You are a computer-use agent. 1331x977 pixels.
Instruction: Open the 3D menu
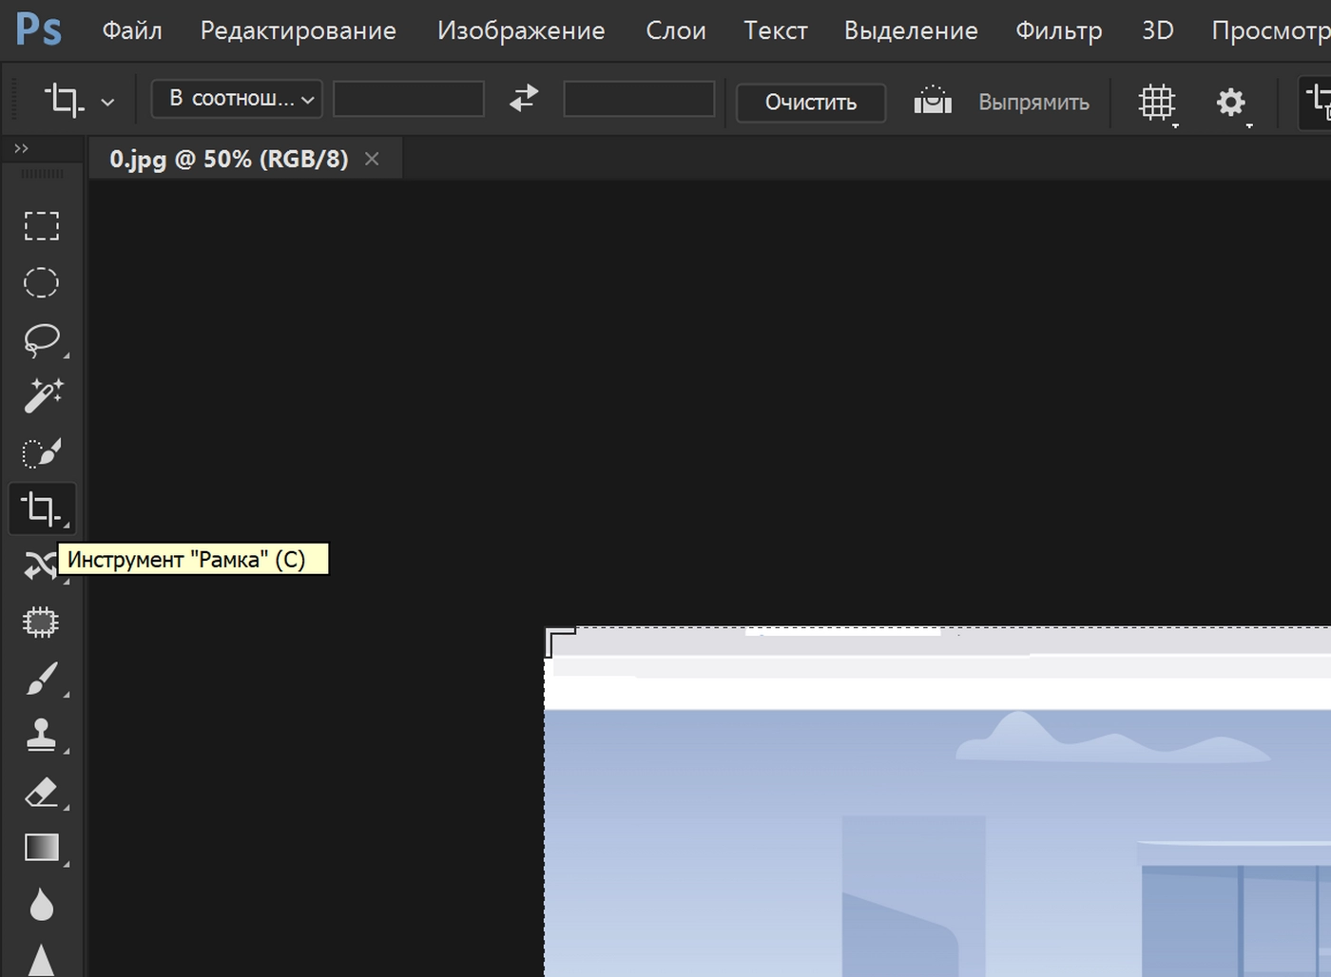coord(1158,30)
